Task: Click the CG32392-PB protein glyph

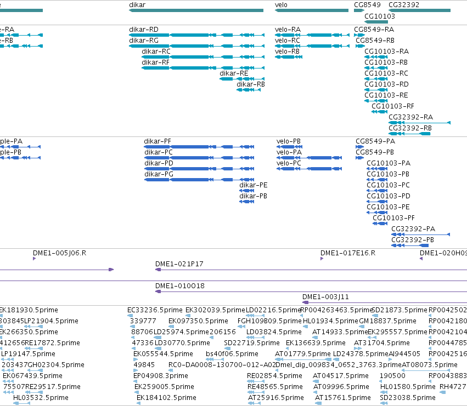Action: [x=410, y=245]
